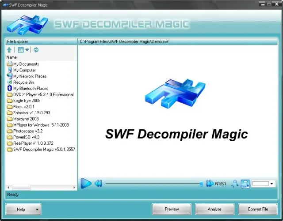The width and height of the screenshot is (283, 221).
Task: Select Eagle Eye 2008 folder
Action: pos(23,101)
